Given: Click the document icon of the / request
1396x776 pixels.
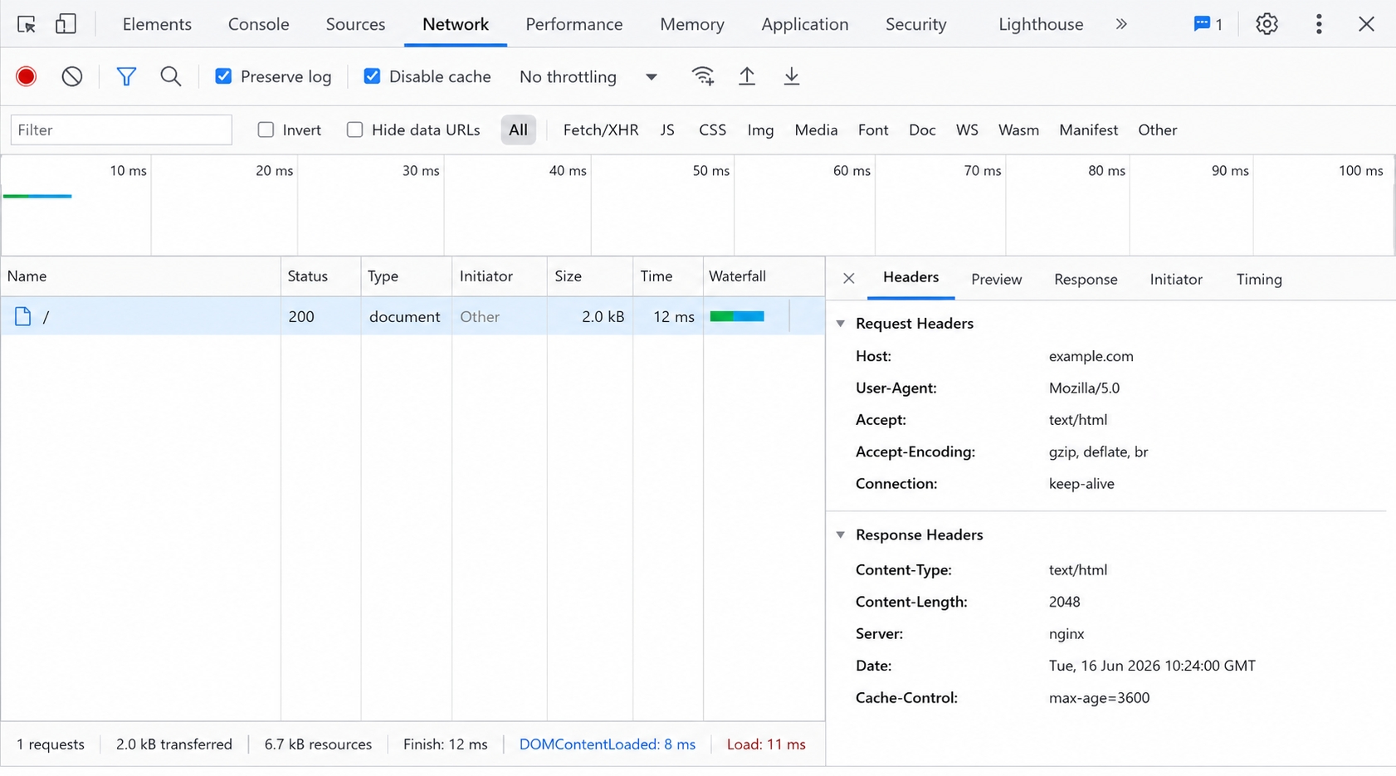Looking at the screenshot, I should [22, 316].
